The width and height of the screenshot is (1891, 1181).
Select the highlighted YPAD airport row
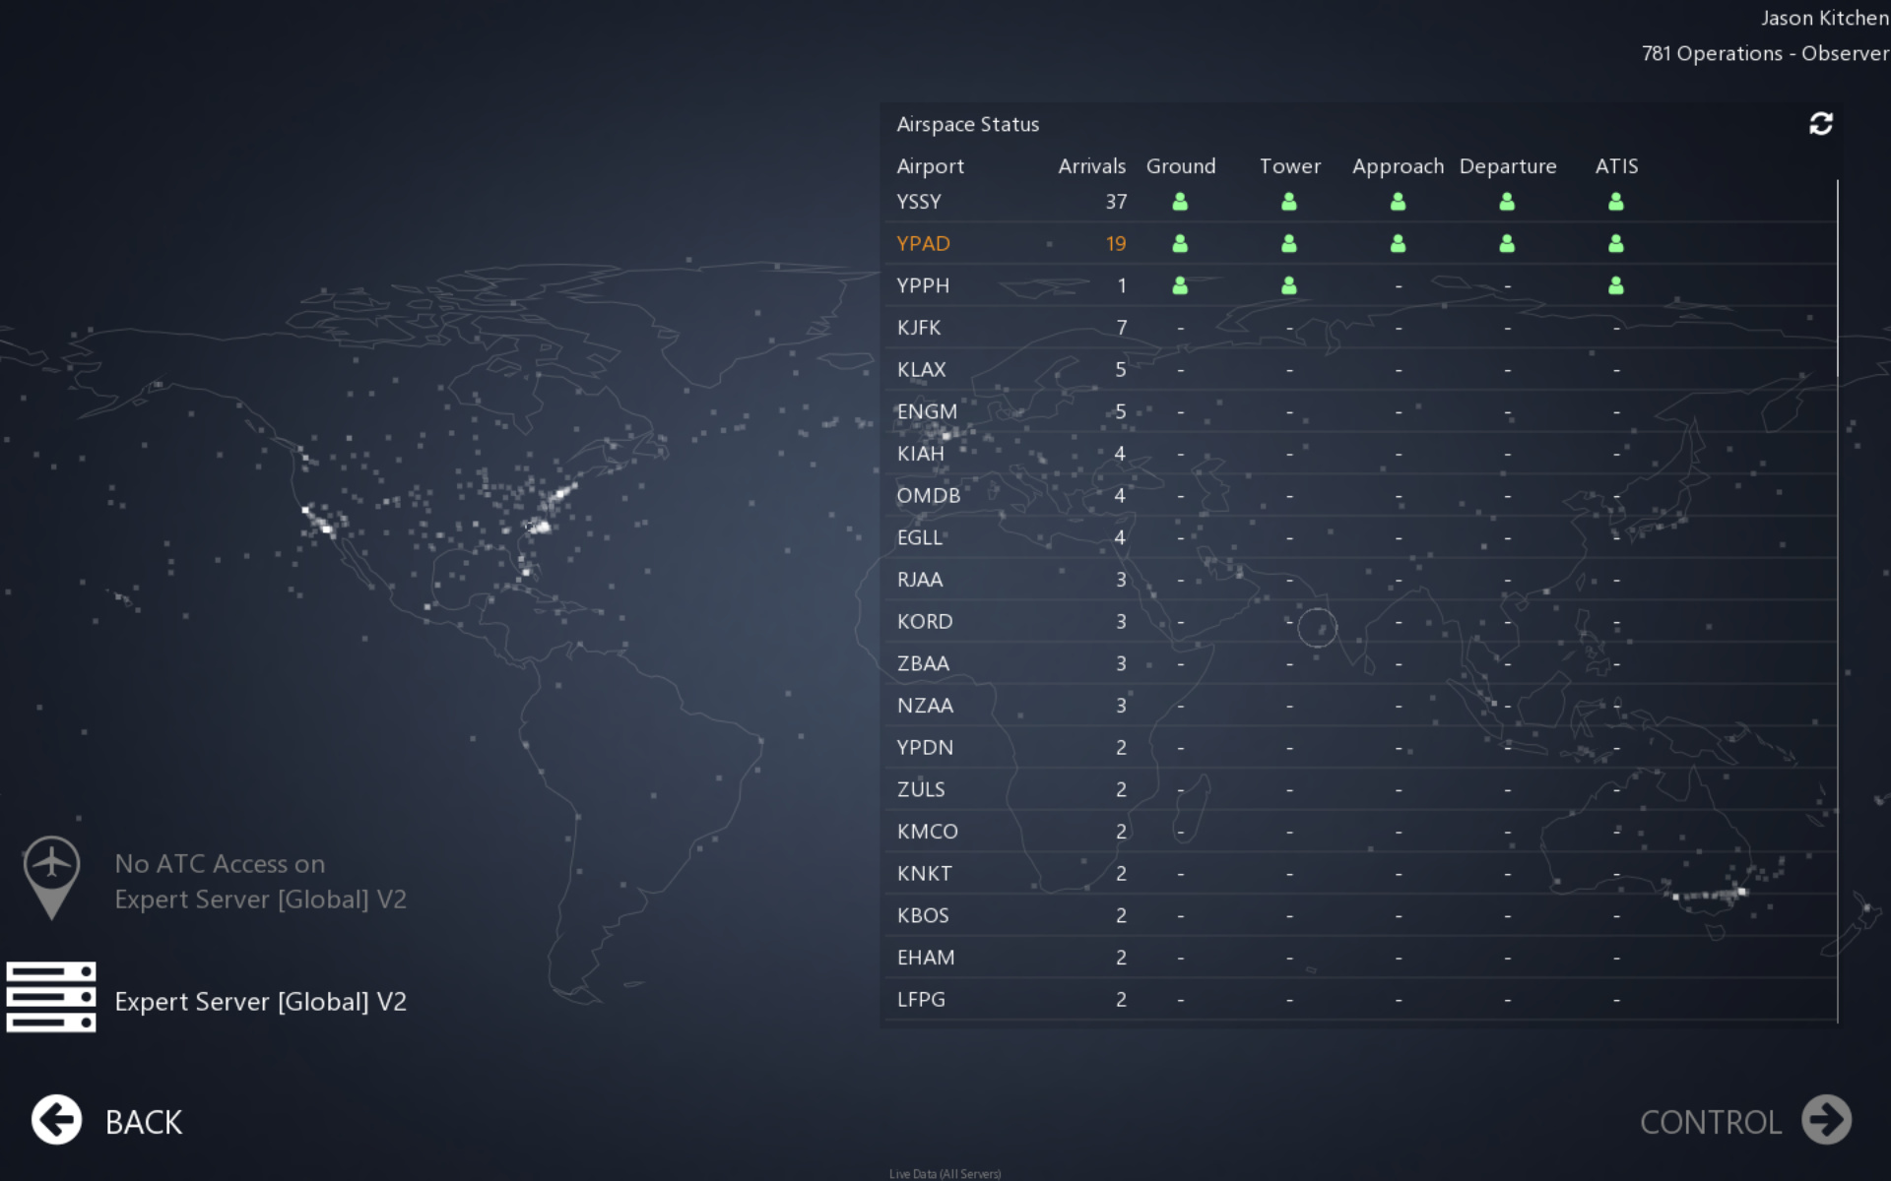[923, 244]
